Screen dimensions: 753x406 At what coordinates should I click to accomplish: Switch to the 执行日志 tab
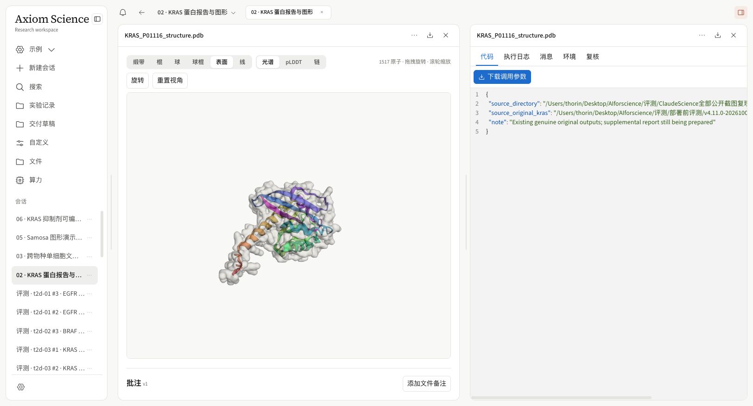tap(517, 57)
